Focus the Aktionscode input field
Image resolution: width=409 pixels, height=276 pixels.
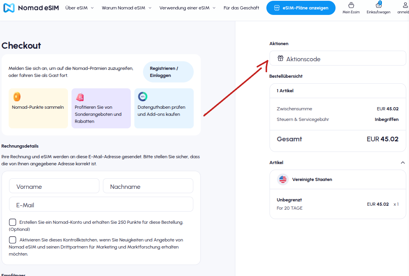tap(337, 58)
